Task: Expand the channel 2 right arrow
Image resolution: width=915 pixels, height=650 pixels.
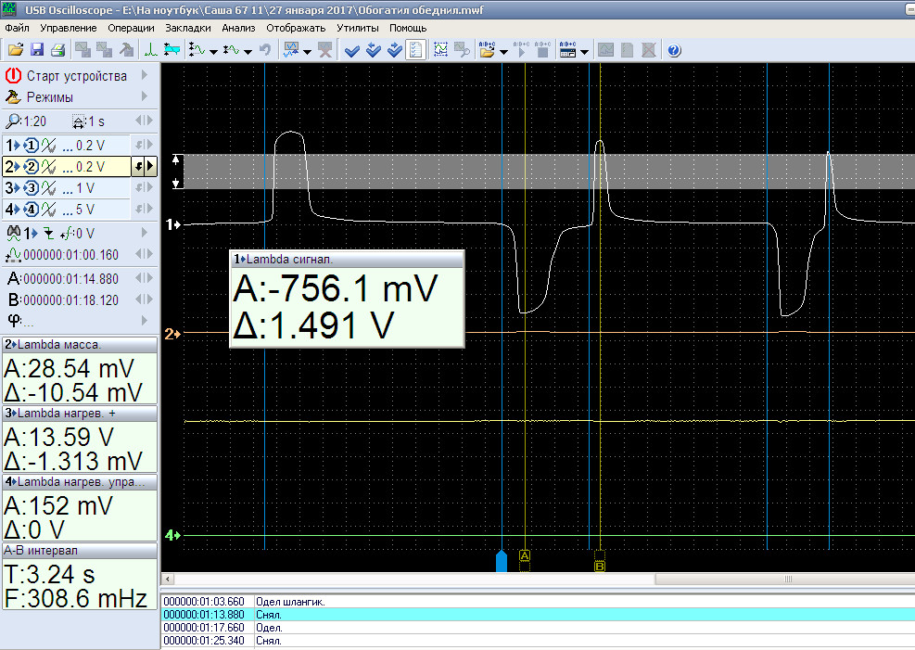Action: tap(150, 167)
